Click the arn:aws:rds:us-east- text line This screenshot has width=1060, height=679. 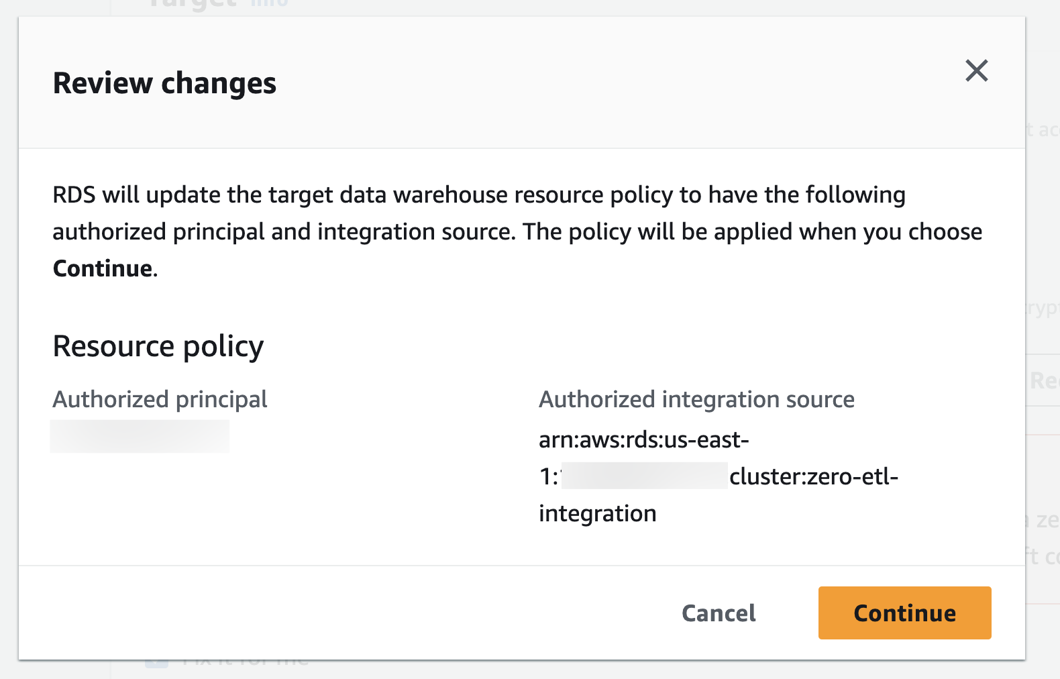pyautogui.click(x=643, y=439)
